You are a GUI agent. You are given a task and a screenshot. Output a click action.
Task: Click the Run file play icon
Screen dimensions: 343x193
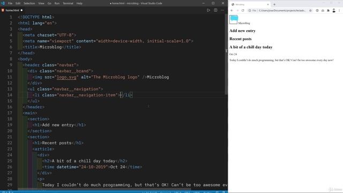coord(208,10)
